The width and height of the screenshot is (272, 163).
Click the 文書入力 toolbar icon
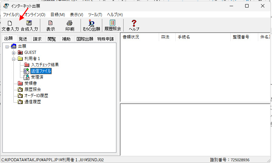click(x=10, y=26)
